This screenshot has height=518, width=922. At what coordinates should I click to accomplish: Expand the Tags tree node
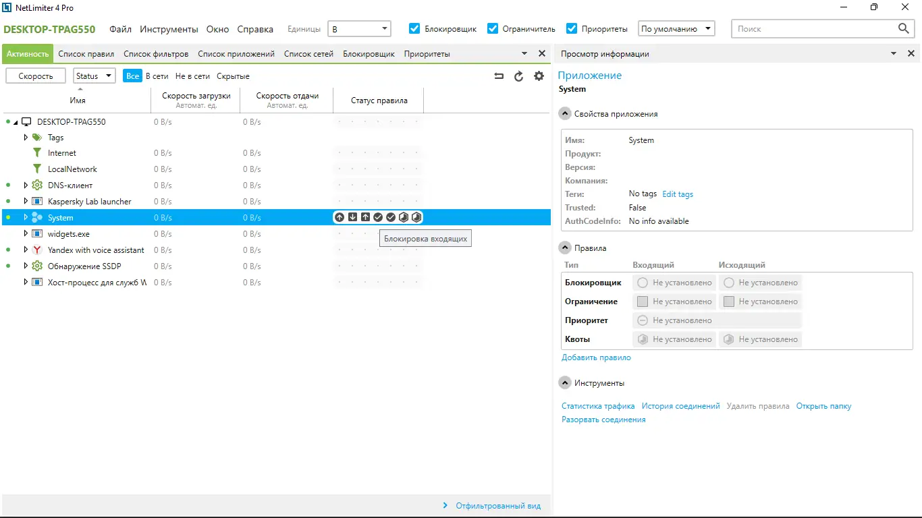click(26, 137)
